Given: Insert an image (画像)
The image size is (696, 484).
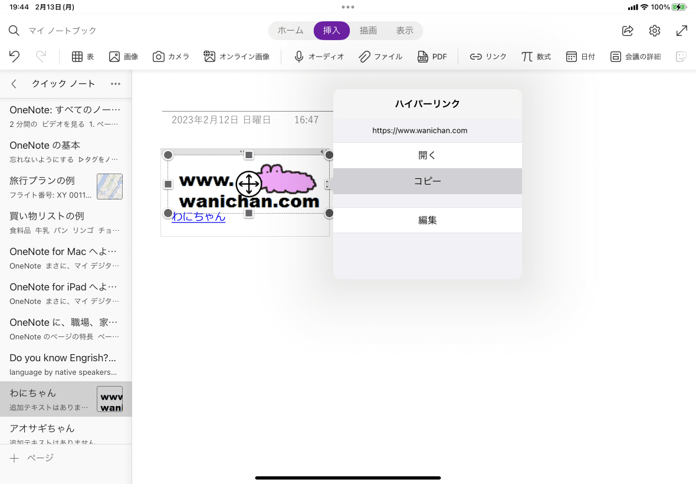Looking at the screenshot, I should (123, 57).
